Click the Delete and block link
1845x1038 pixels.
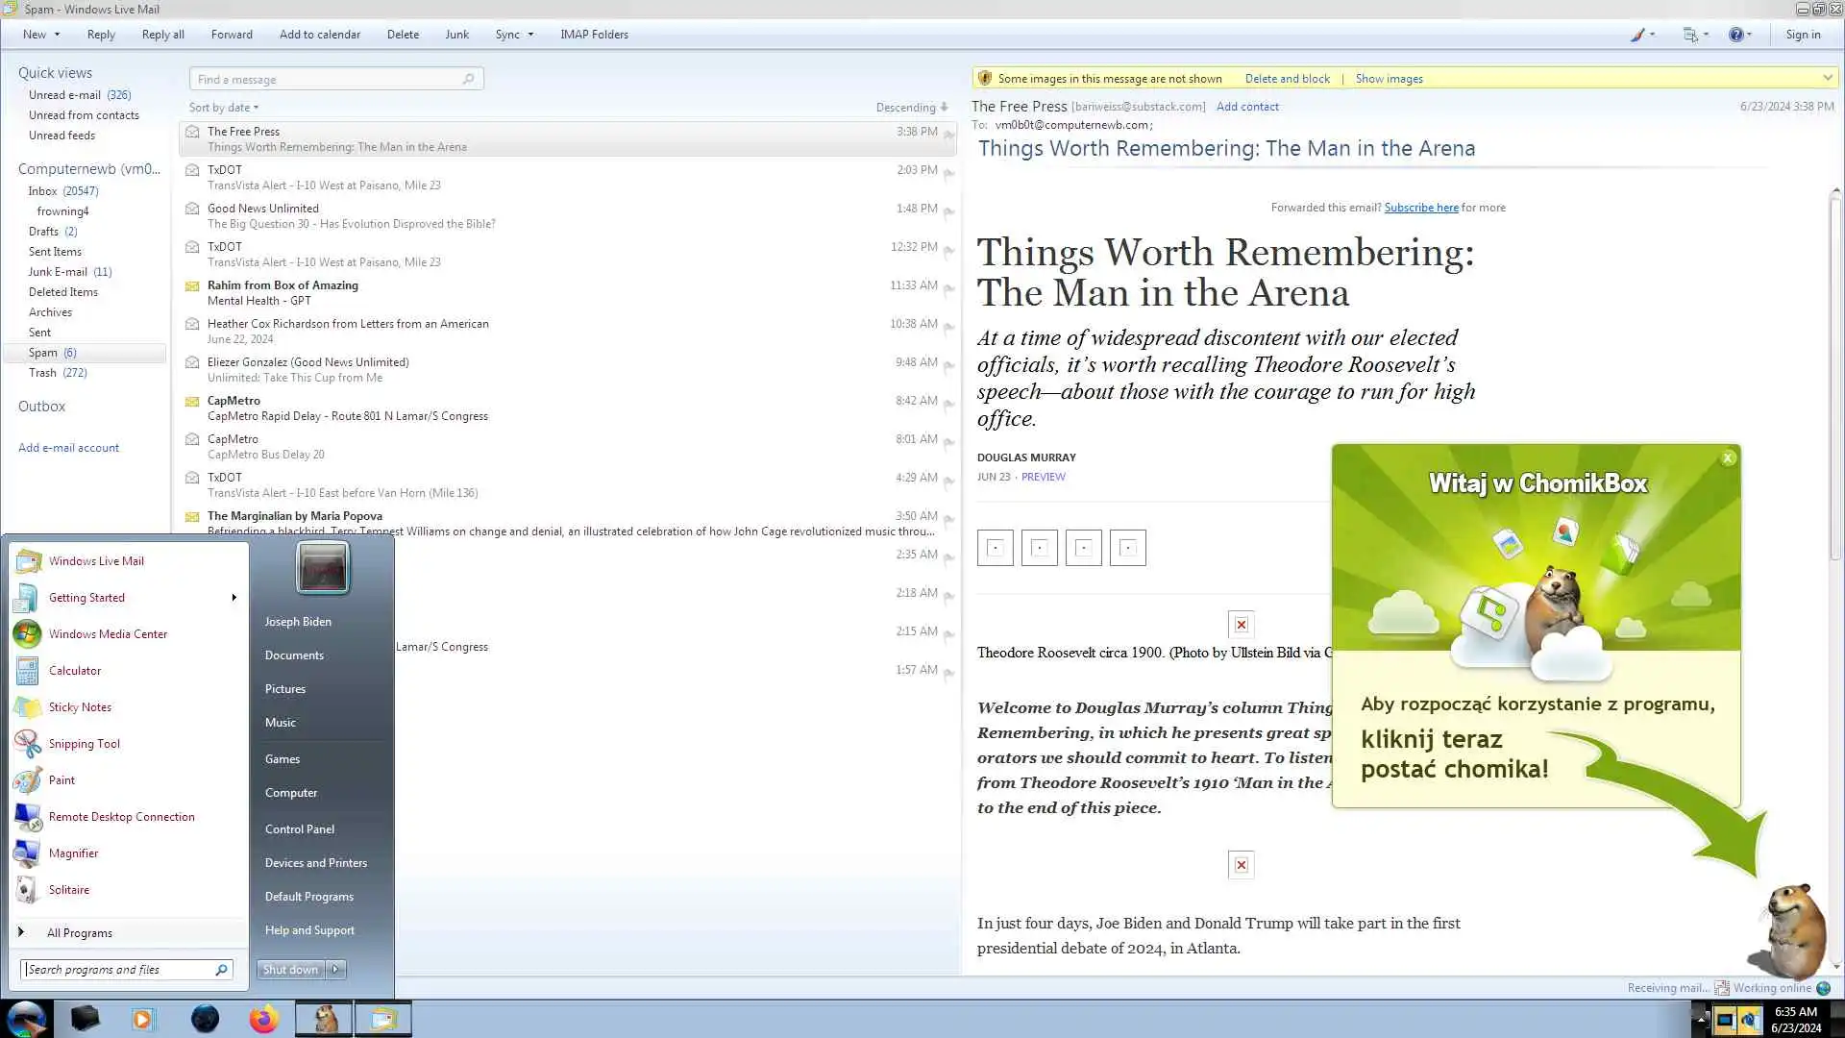[1287, 79]
